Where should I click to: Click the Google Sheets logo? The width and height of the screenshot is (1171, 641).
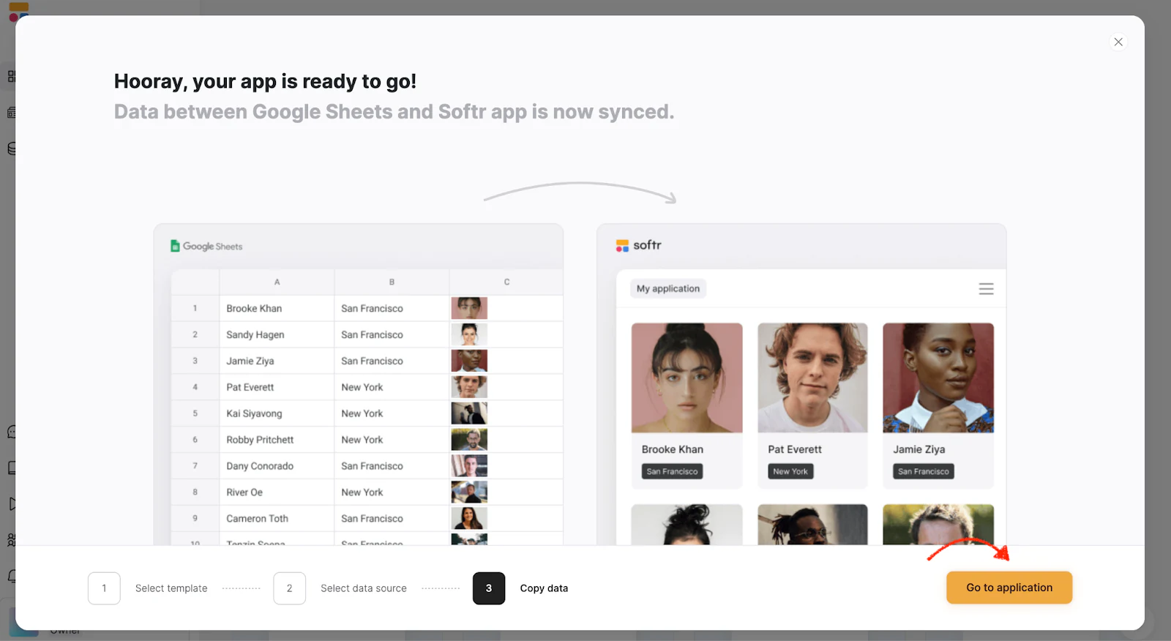(x=206, y=246)
